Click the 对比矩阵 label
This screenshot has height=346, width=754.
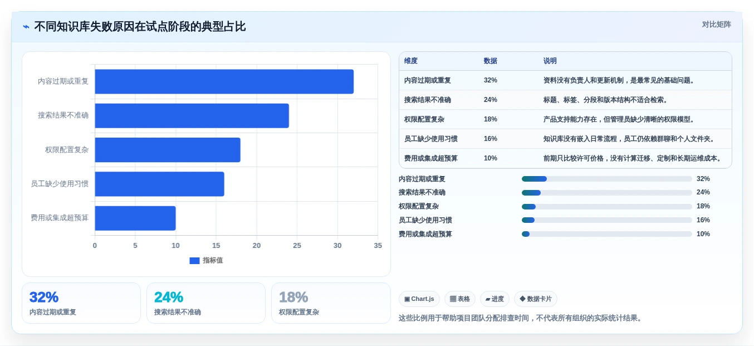coord(716,25)
